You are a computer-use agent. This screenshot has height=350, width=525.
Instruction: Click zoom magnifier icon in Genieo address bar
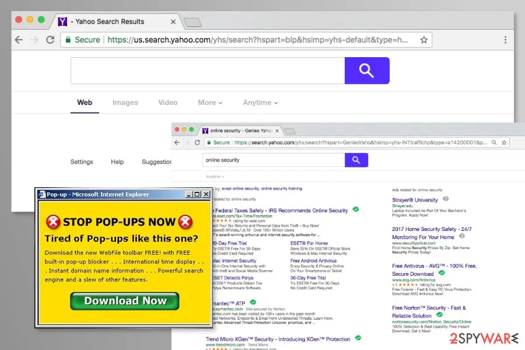click(x=494, y=142)
